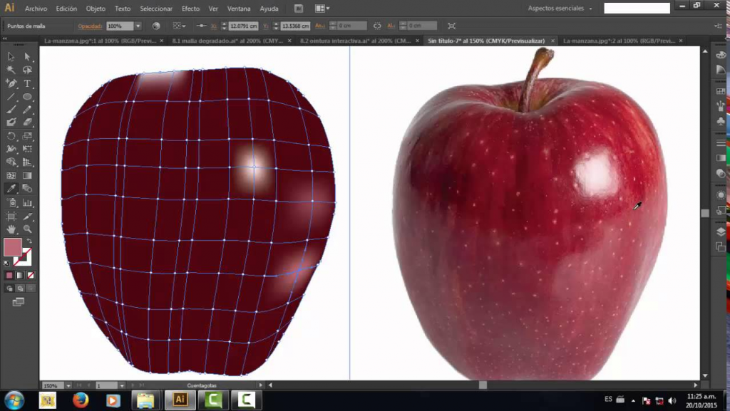This screenshot has width=730, height=411.
Task: Select the Direct Selection tool
Action: [27, 56]
